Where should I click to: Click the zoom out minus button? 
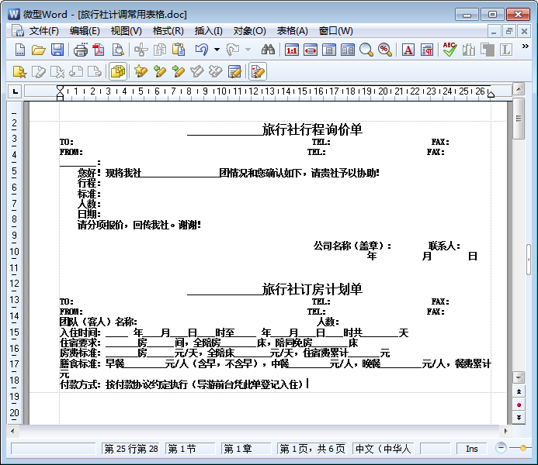[501, 447]
